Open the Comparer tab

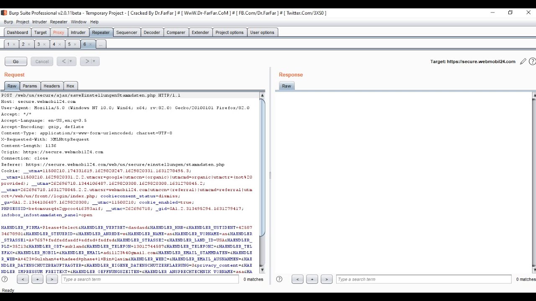pyautogui.click(x=176, y=33)
